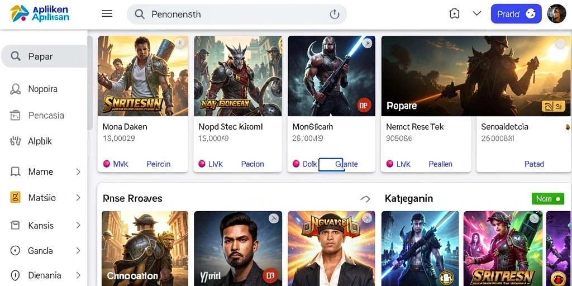Open the Dienania sidebar item
The image size is (572, 286).
[44, 275]
